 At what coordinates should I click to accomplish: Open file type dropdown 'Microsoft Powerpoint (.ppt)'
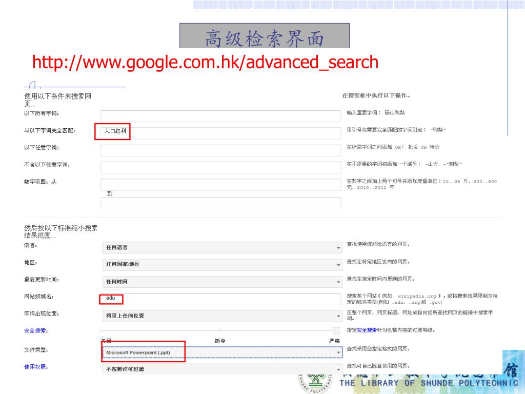point(222,352)
